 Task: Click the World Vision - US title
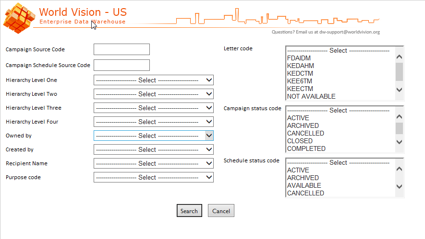coord(83,12)
